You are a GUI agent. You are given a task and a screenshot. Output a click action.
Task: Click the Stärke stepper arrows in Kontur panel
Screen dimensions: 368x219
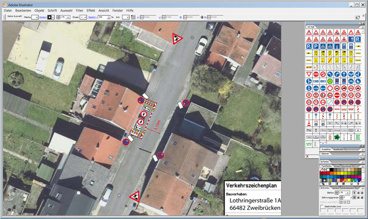pyautogui.click(x=336, y=193)
